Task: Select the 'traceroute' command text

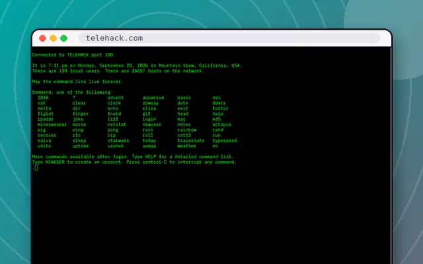Action: point(191,141)
